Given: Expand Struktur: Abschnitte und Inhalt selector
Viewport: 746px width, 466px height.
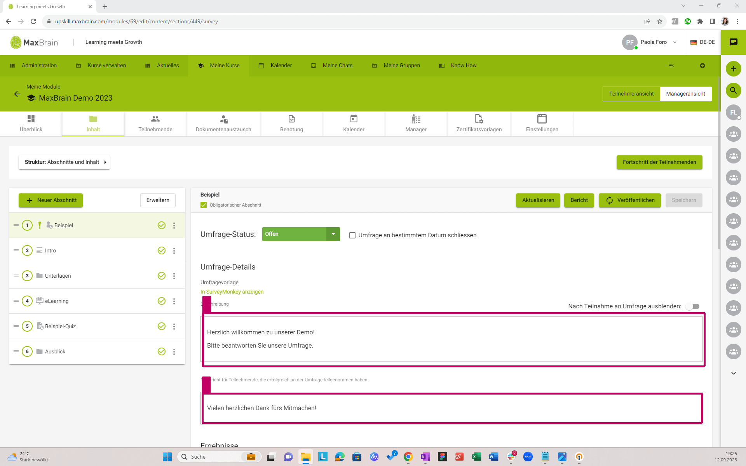Looking at the screenshot, I should click(x=64, y=162).
